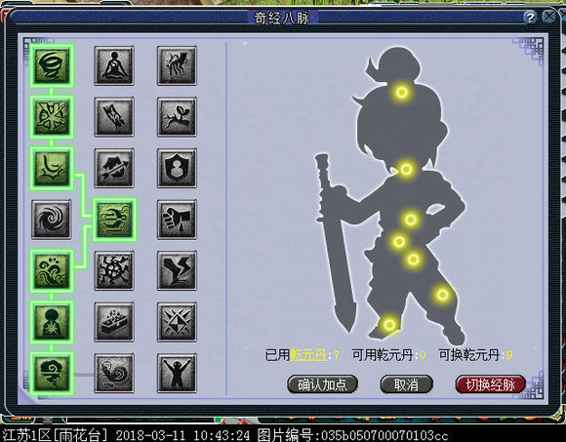
Task: Select the figure with raised arms skill
Action: coord(177,373)
